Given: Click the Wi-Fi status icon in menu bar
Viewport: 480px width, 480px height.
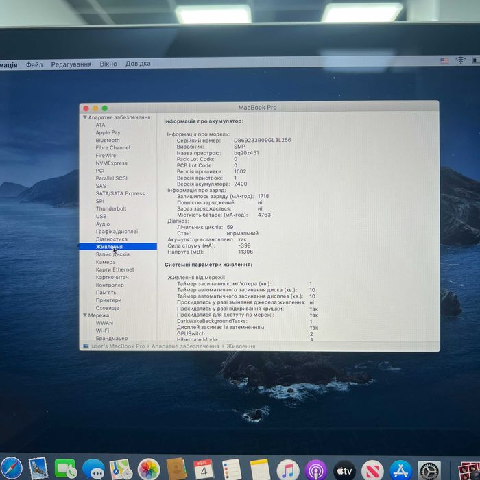Looking at the screenshot, I should [460, 60].
